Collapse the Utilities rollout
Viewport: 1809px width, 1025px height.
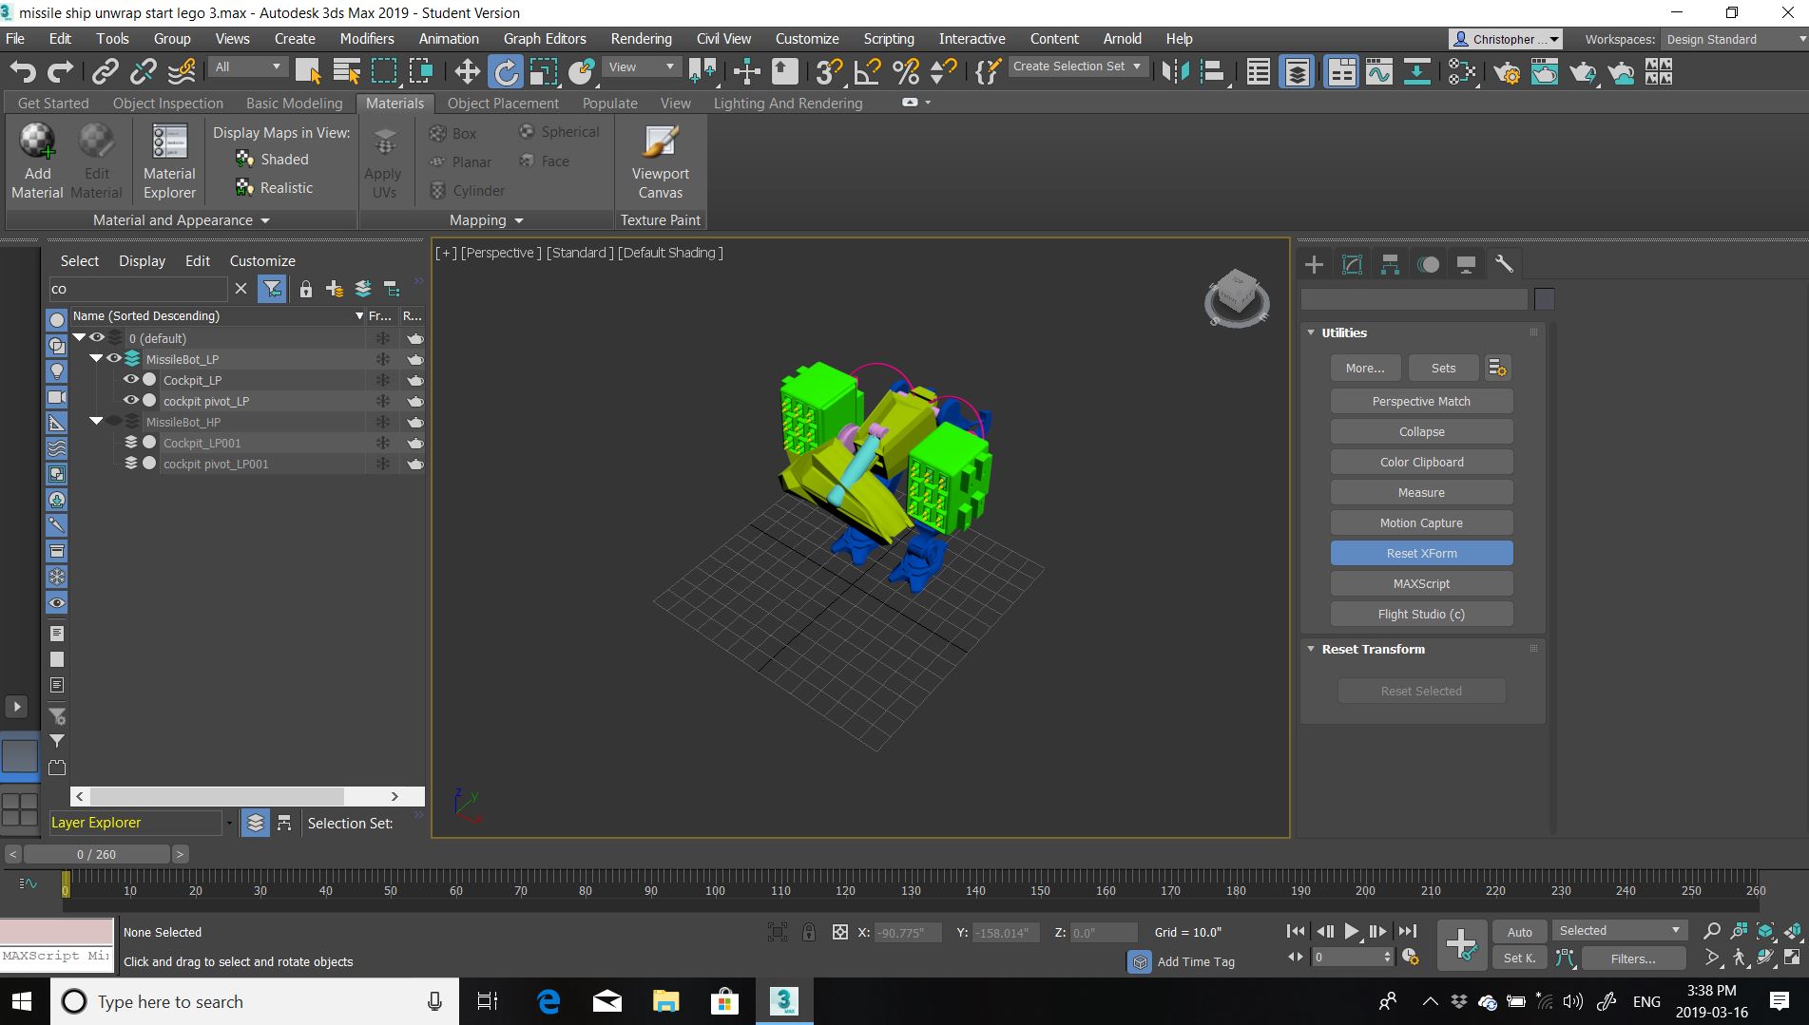pyautogui.click(x=1312, y=332)
